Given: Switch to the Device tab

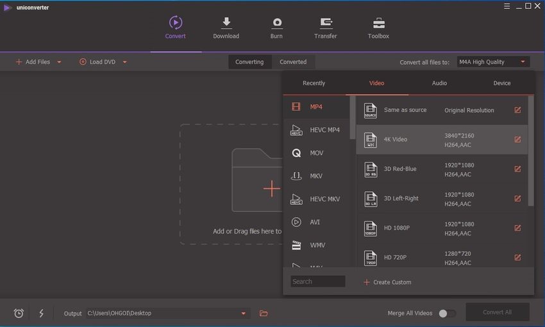Looking at the screenshot, I should 501,83.
